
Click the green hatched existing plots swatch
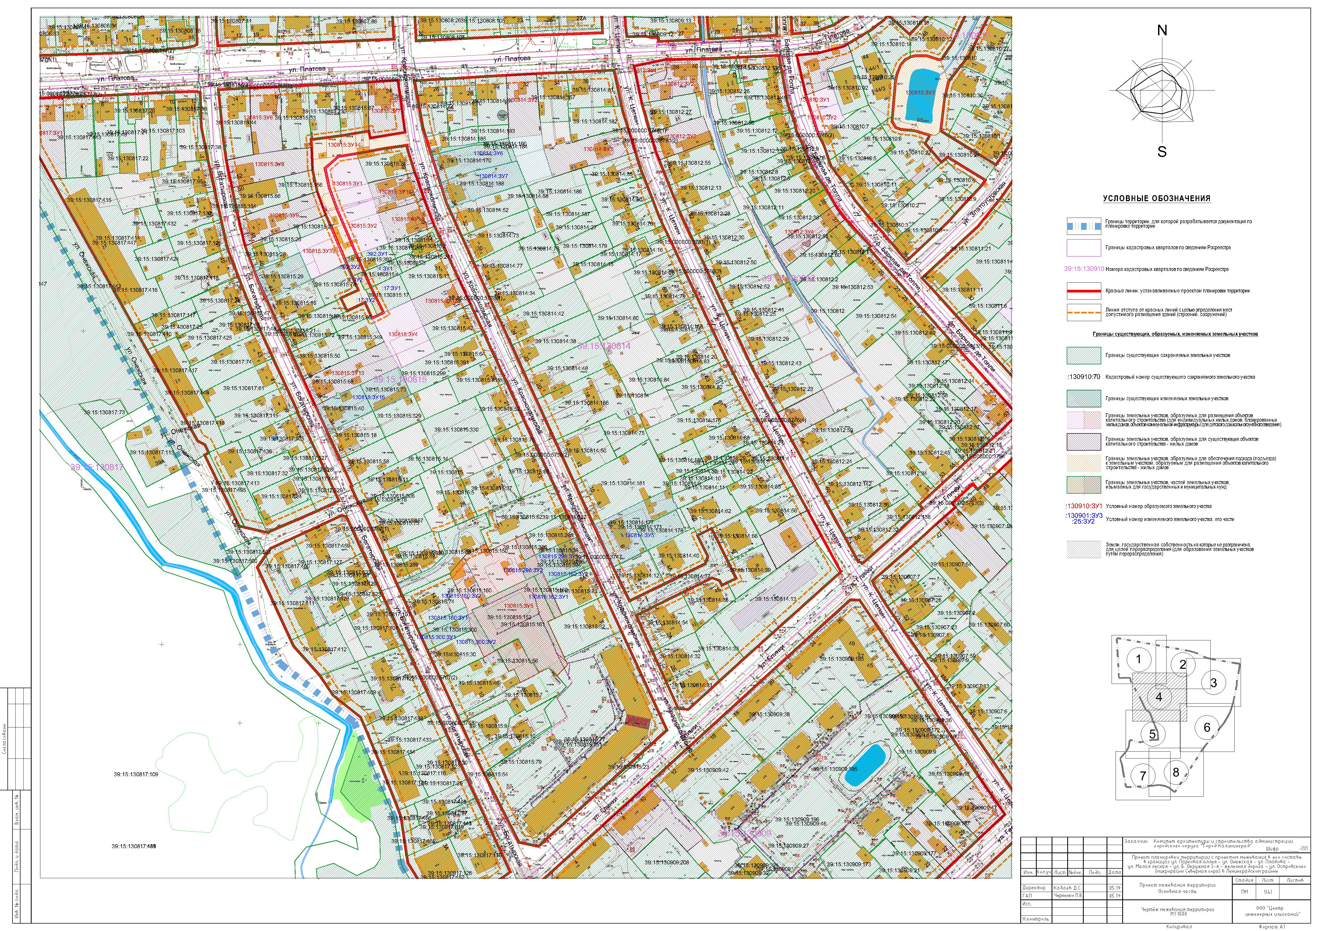click(1083, 355)
